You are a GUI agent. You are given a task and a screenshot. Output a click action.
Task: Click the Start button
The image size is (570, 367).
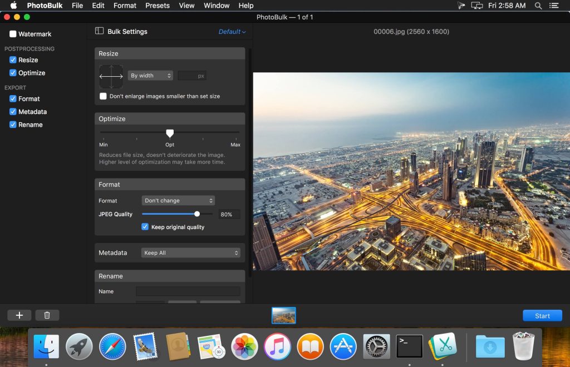tap(542, 316)
